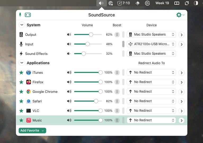
Task: Open the Week 19 menu bar item
Action: coord(162,3)
